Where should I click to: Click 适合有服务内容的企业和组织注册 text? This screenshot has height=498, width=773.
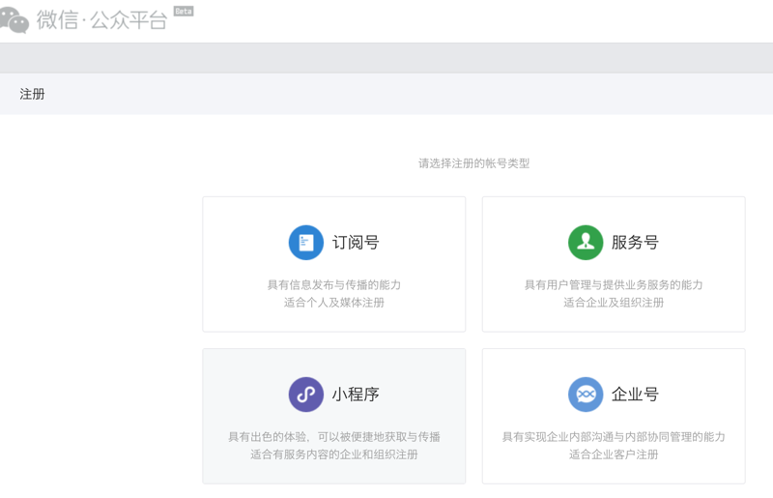pyautogui.click(x=334, y=454)
